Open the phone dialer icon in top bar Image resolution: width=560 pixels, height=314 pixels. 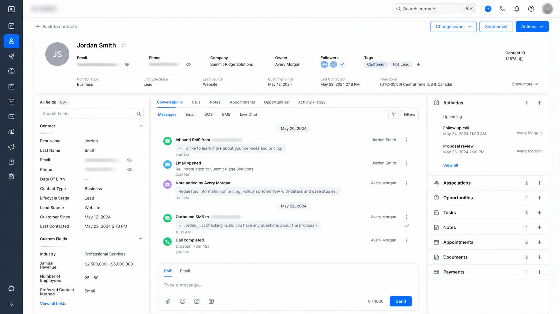point(502,9)
